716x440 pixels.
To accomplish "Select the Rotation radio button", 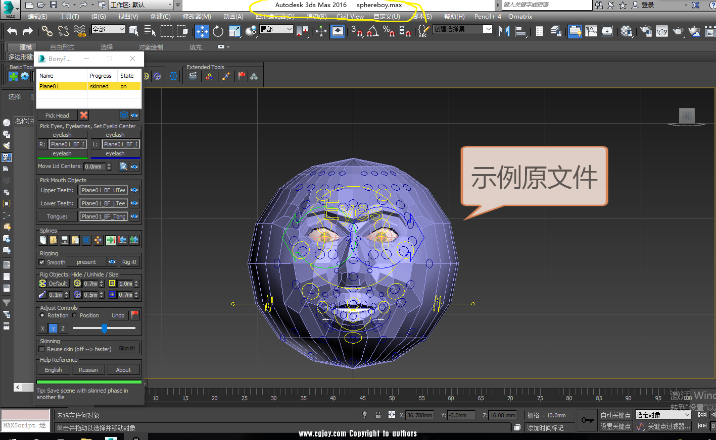I will click(x=42, y=315).
